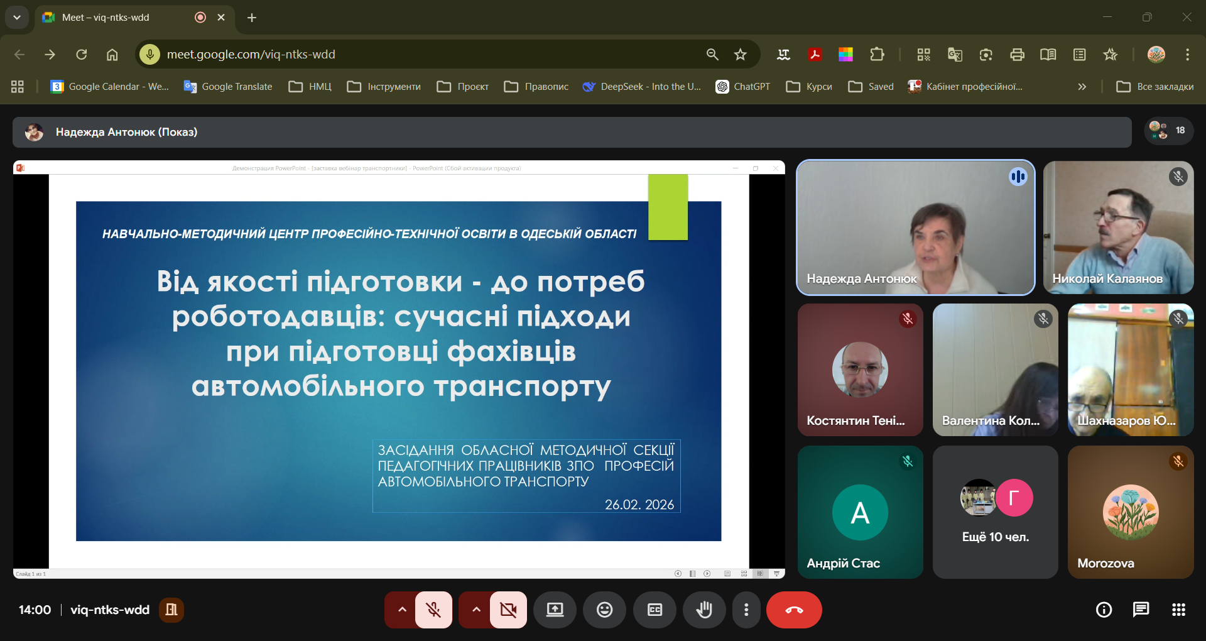The width and height of the screenshot is (1206, 641).
Task: Open more options three-dot menu
Action: tap(746, 610)
